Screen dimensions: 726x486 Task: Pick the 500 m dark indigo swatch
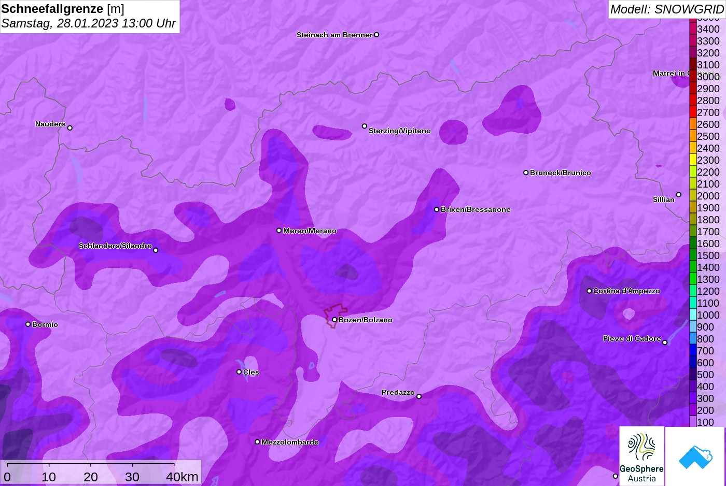[x=693, y=374]
